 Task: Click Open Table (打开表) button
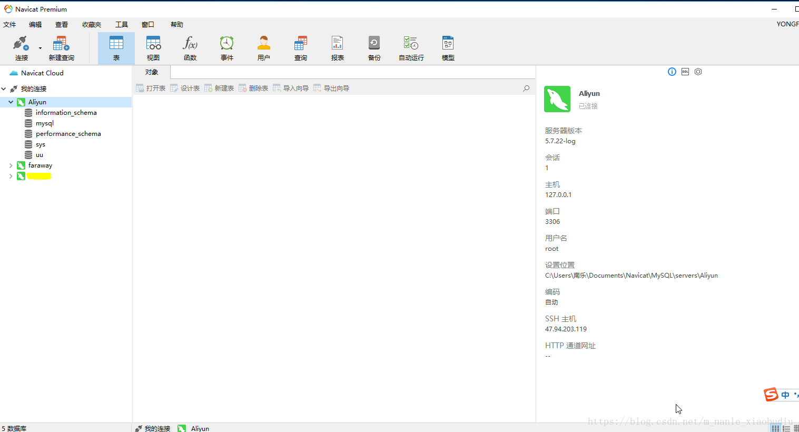click(151, 89)
